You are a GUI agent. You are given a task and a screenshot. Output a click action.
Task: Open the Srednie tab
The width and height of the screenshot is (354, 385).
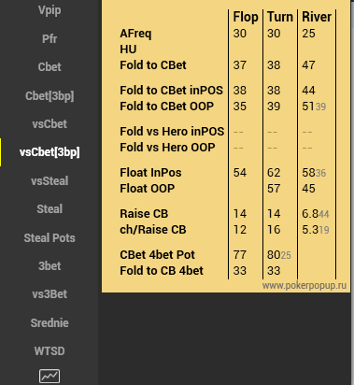[x=50, y=323]
